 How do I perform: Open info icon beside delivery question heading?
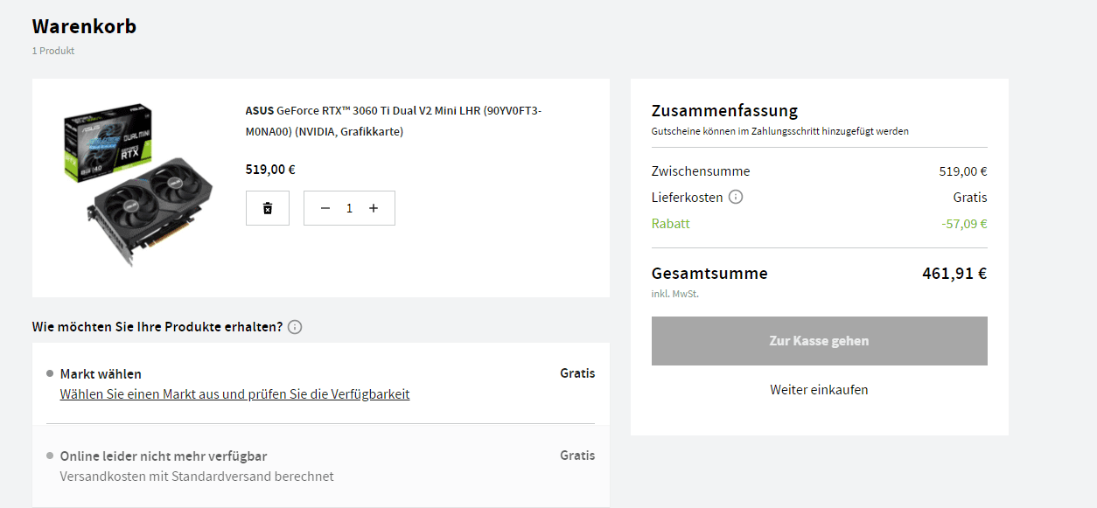(x=295, y=327)
